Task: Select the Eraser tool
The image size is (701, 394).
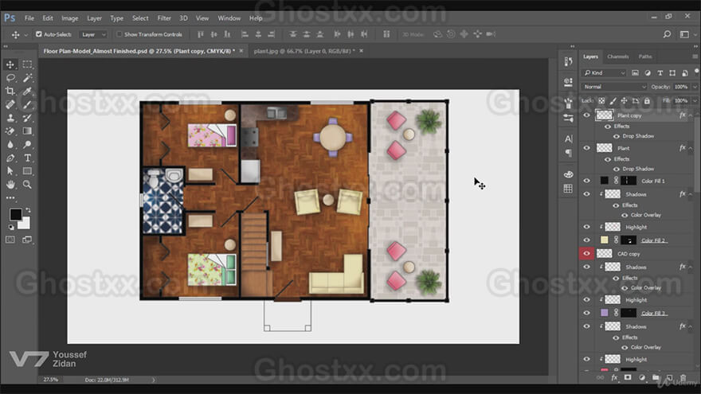Action: (x=10, y=131)
